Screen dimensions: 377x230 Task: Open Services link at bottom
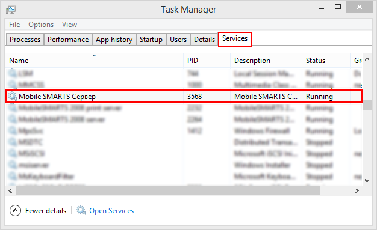(x=111, y=211)
